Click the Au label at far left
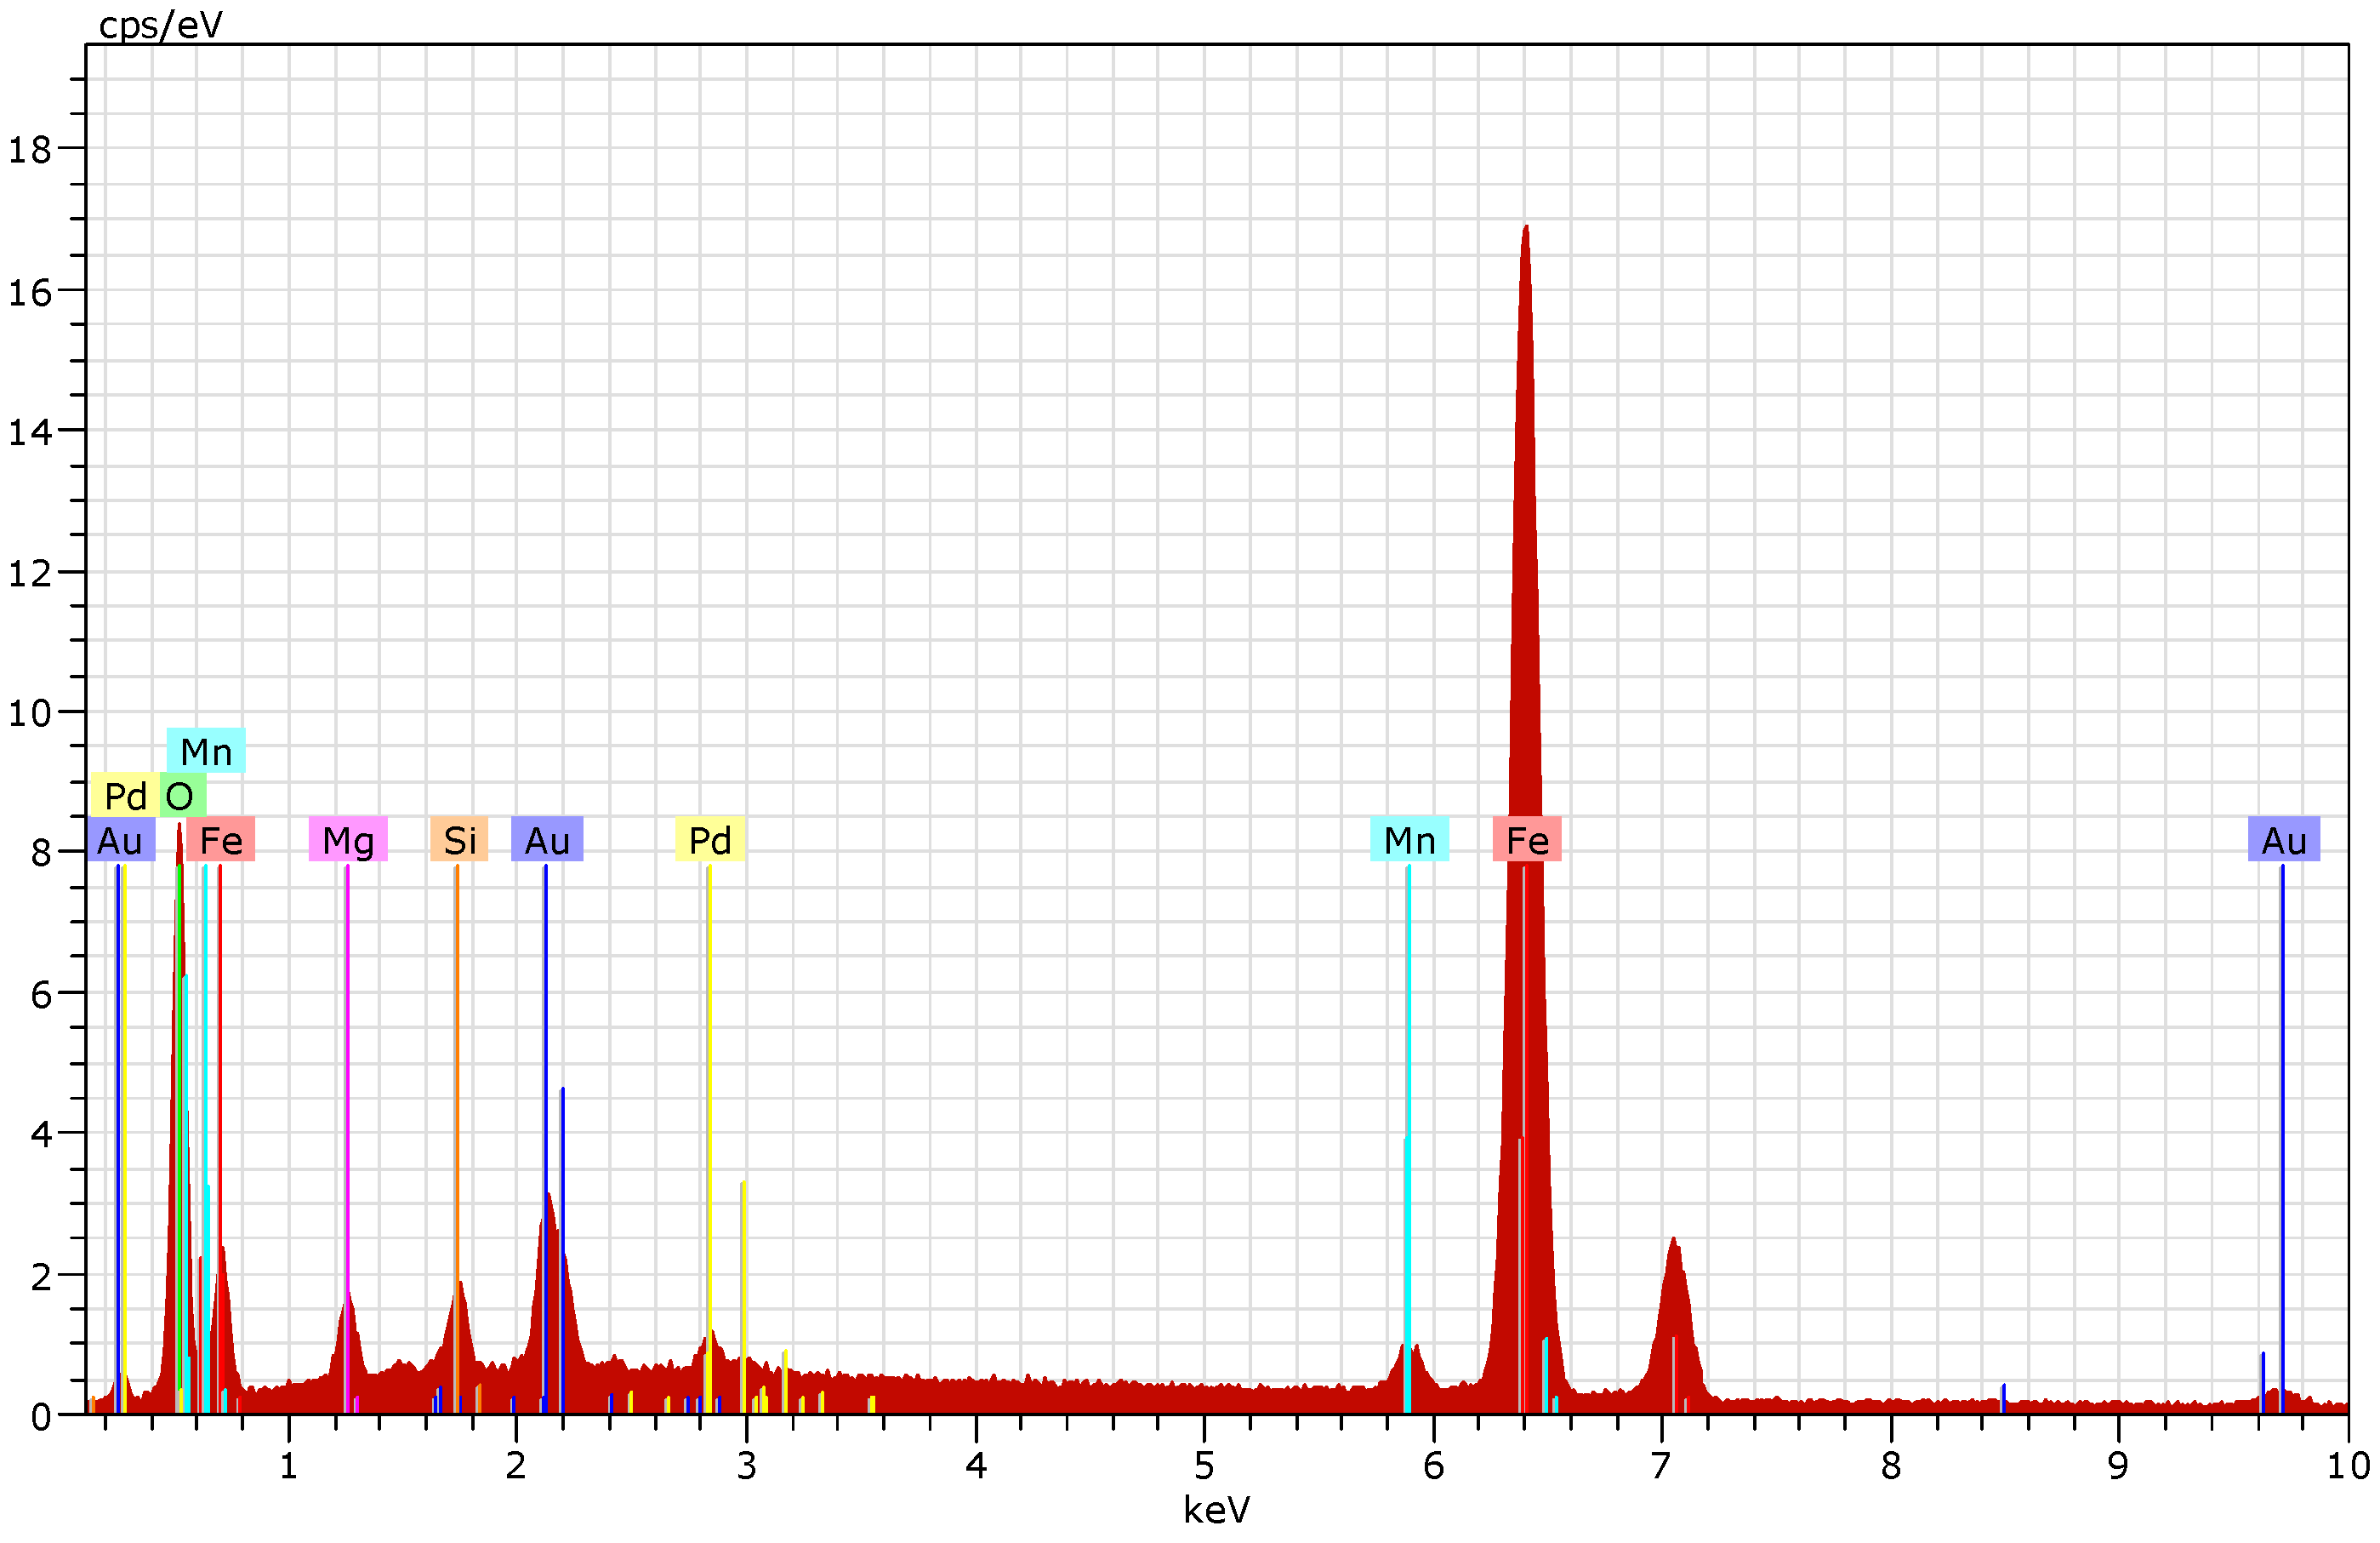 pyautogui.click(x=120, y=839)
